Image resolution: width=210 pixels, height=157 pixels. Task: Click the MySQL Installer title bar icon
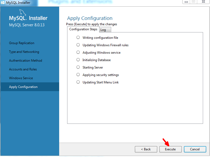tap(3, 2)
